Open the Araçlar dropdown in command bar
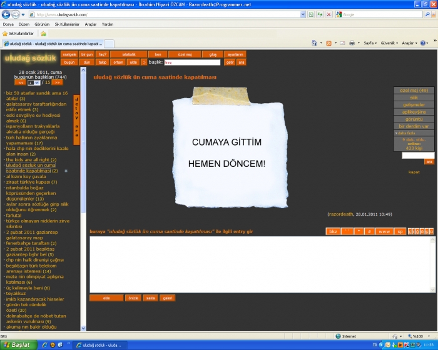438x350 pixels. pyautogui.click(x=409, y=43)
